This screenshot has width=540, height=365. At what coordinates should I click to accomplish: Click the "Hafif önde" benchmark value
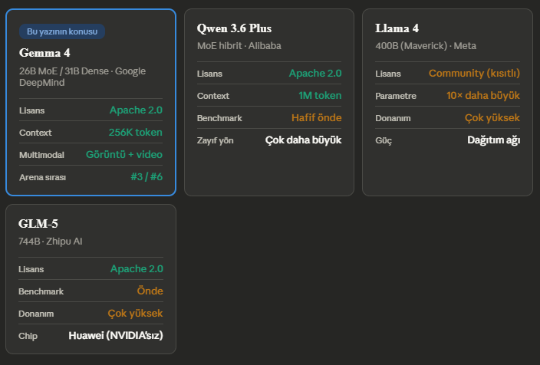pos(316,118)
